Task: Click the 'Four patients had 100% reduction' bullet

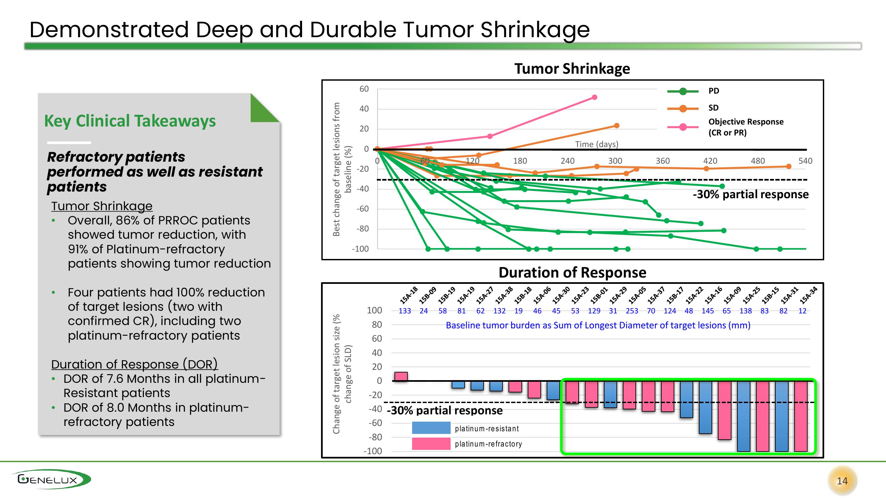Action: [x=166, y=314]
